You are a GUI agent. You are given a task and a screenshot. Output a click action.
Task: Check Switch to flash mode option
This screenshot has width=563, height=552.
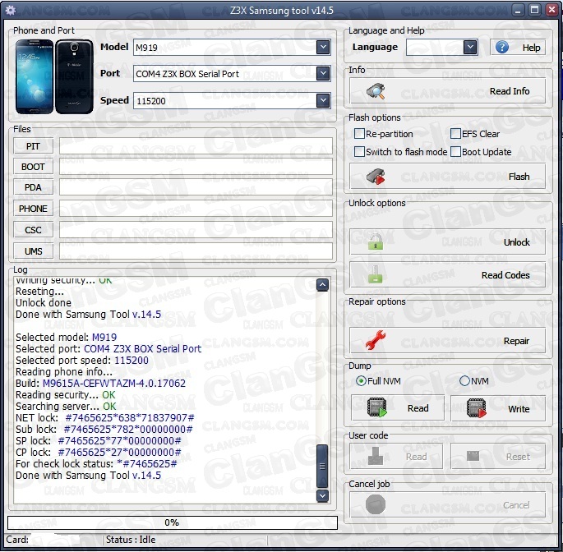pos(359,152)
